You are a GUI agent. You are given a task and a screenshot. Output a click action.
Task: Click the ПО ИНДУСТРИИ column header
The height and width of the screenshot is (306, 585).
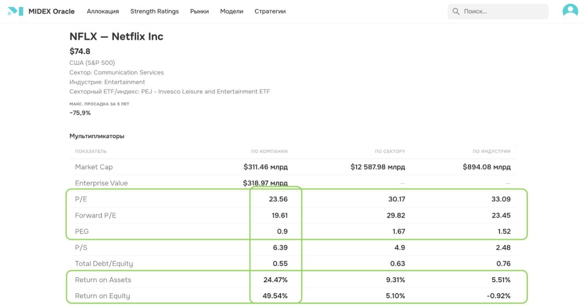(x=492, y=151)
